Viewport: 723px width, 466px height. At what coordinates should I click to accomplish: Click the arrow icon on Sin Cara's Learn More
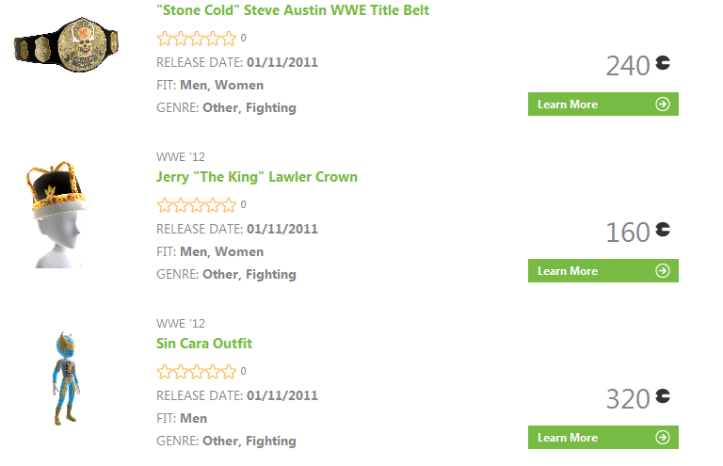[x=663, y=438]
